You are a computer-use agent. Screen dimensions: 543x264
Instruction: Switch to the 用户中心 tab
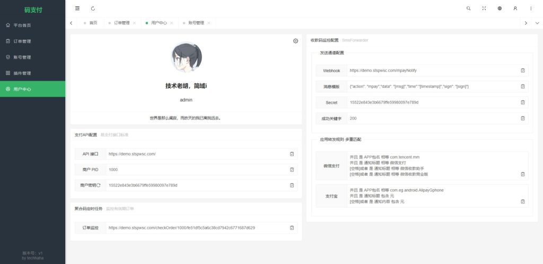[159, 23]
